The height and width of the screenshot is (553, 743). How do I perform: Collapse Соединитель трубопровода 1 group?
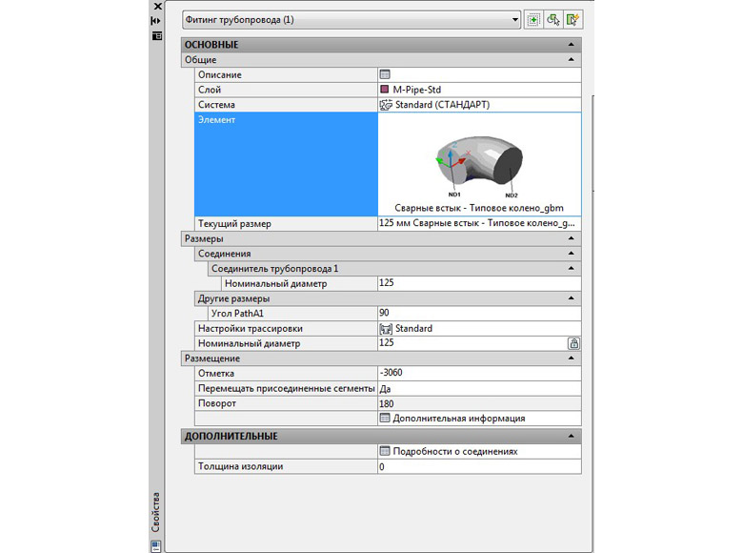(571, 269)
